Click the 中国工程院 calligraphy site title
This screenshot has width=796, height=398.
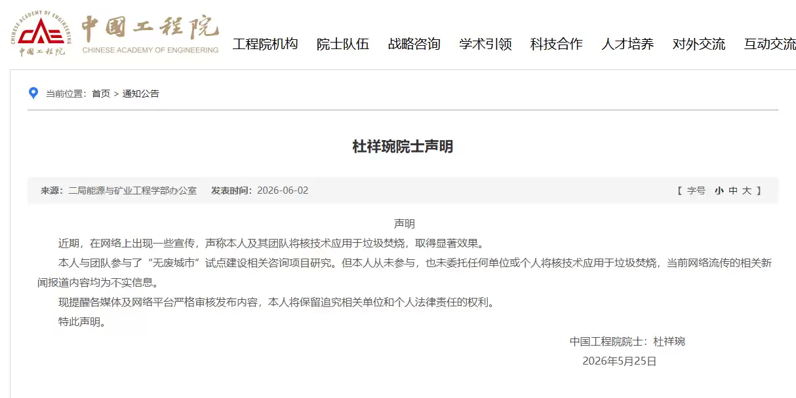click(x=150, y=27)
